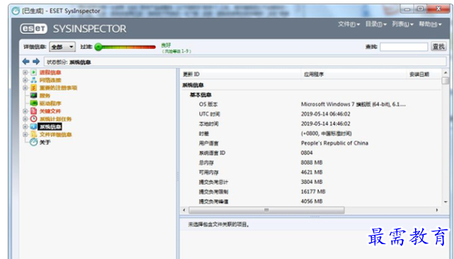Click the running processes (进程信息) tree icon

[33, 72]
